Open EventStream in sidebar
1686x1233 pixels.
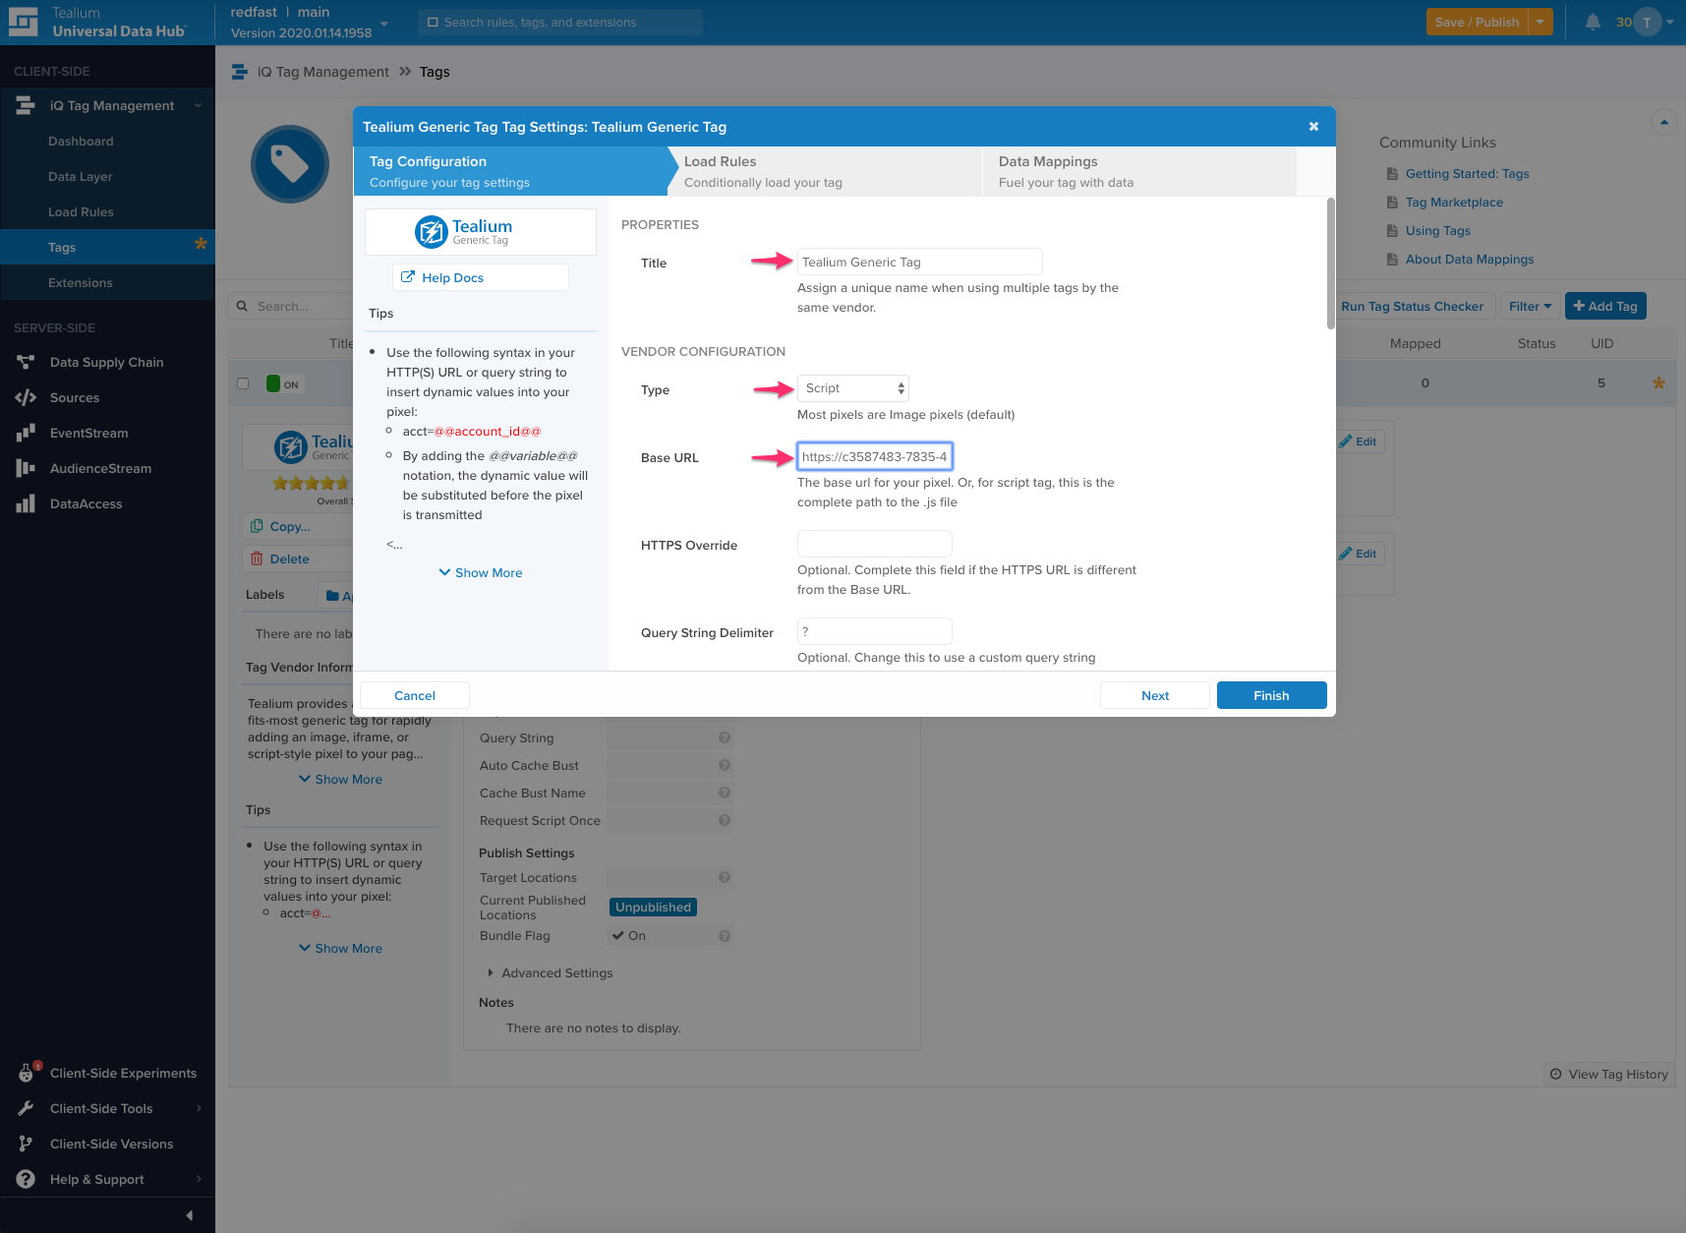click(88, 433)
